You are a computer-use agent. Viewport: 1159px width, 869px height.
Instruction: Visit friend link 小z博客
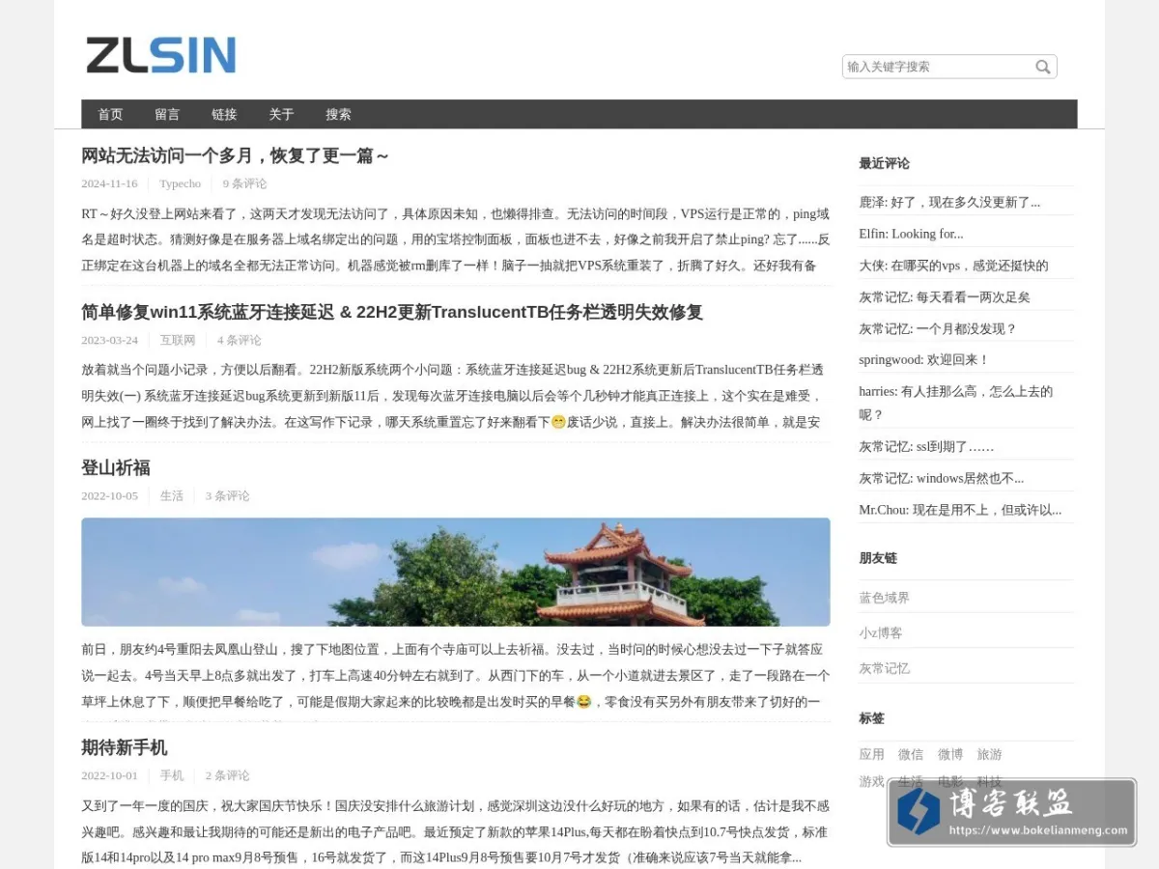881,633
